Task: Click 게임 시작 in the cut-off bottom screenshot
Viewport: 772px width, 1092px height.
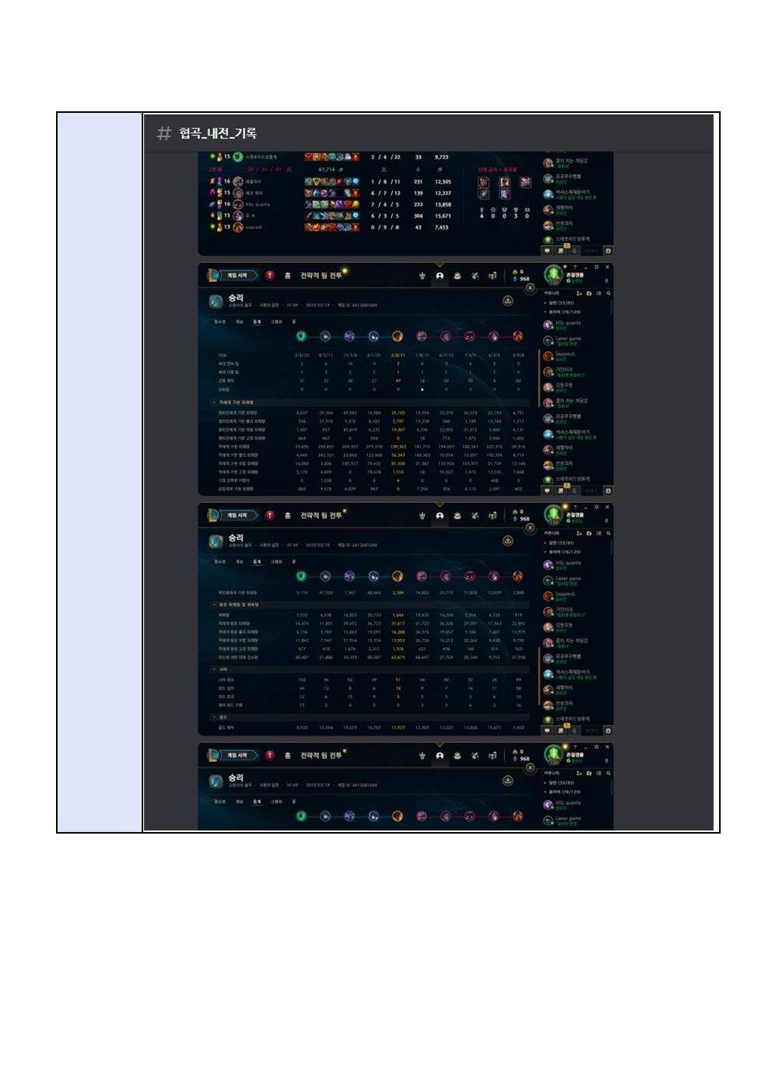Action: (x=237, y=754)
